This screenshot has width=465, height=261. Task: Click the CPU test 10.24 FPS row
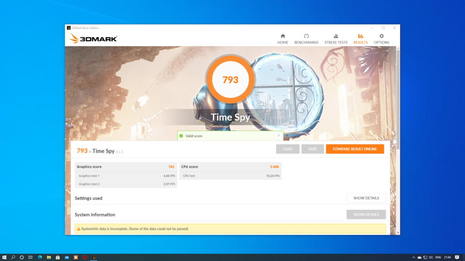pos(230,176)
